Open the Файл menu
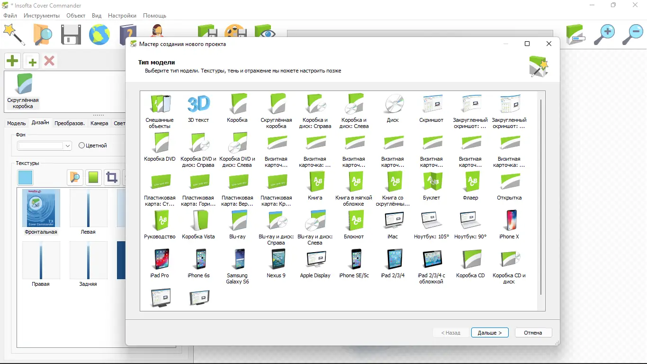This screenshot has width=647, height=364. 10,16
